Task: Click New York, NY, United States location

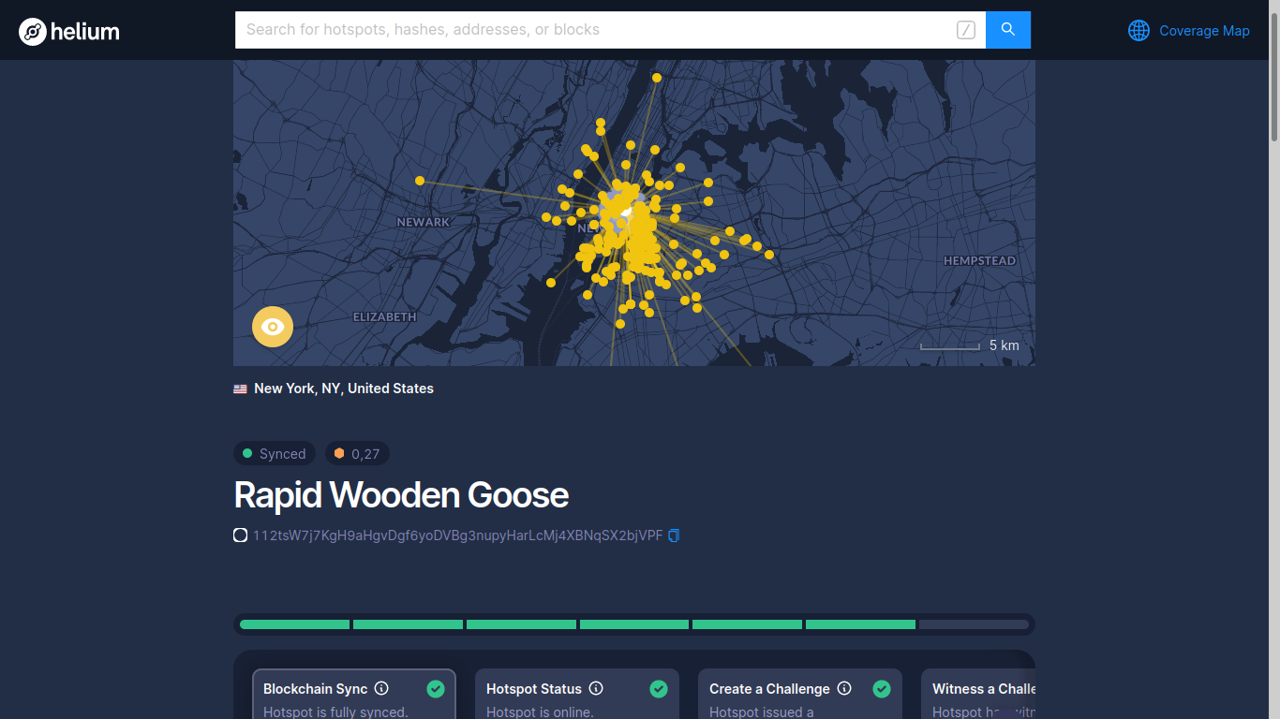Action: point(343,389)
